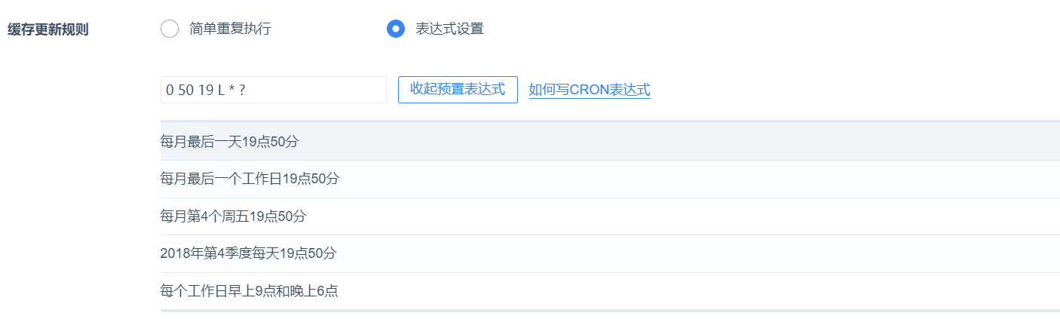Image resolution: width=1060 pixels, height=319 pixels.
Task: Click the 收起预置表达式 button
Action: pyautogui.click(x=458, y=90)
